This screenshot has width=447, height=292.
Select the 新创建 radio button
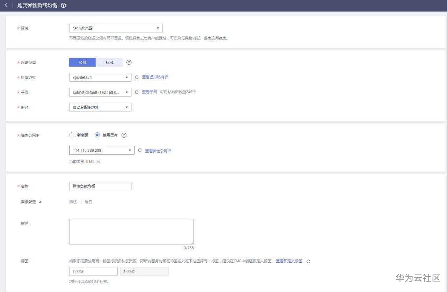(x=71, y=135)
